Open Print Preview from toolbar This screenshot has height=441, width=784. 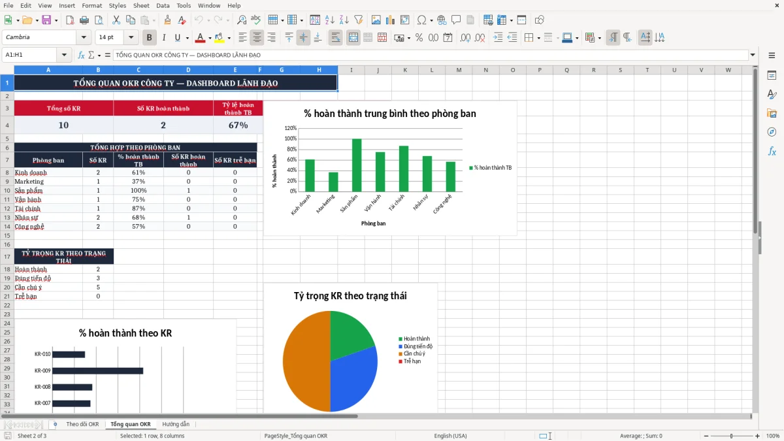tap(99, 20)
